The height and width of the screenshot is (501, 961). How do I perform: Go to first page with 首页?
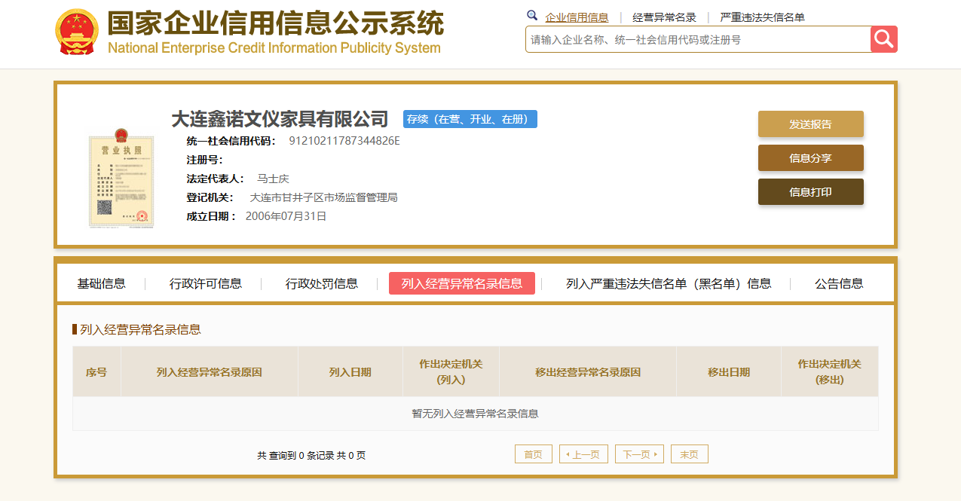coord(534,454)
